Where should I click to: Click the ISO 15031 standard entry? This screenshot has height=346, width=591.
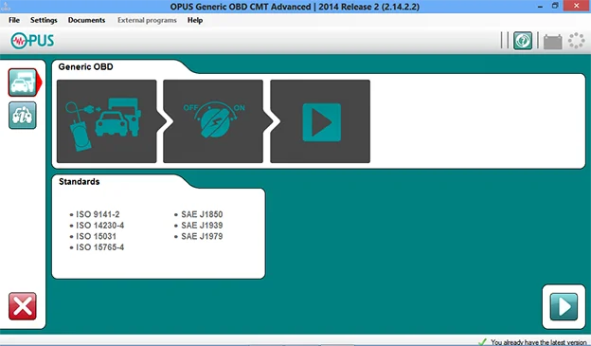96,236
